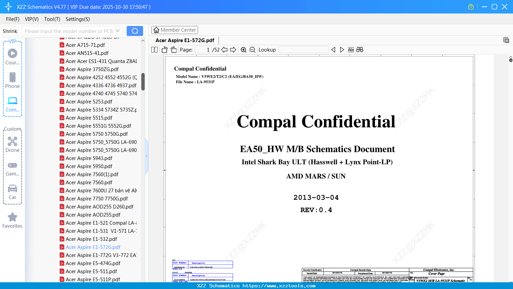Image resolution: width=513 pixels, height=289 pixels.
Task: Open the Drone sidebar category
Action: coord(12,144)
